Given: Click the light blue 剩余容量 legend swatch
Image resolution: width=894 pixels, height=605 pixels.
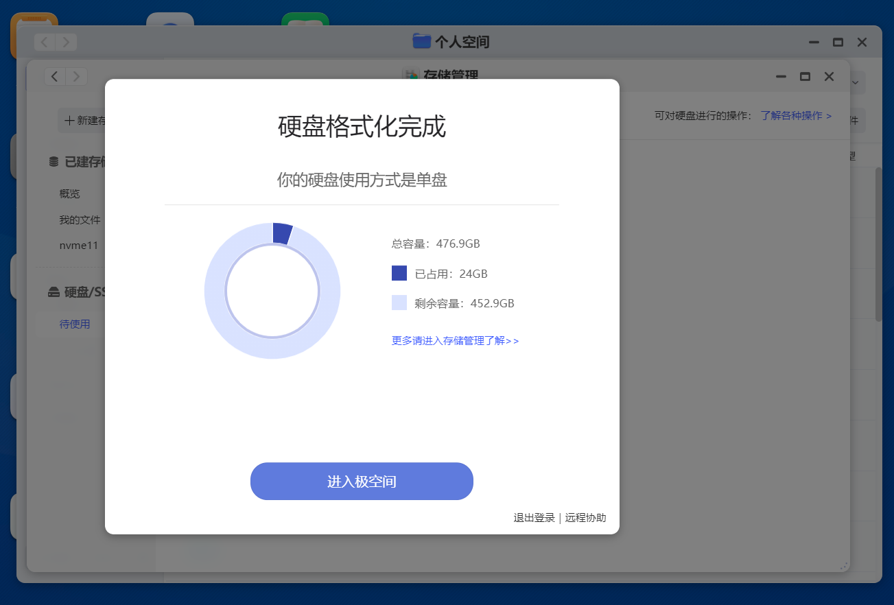Looking at the screenshot, I should pyautogui.click(x=399, y=302).
